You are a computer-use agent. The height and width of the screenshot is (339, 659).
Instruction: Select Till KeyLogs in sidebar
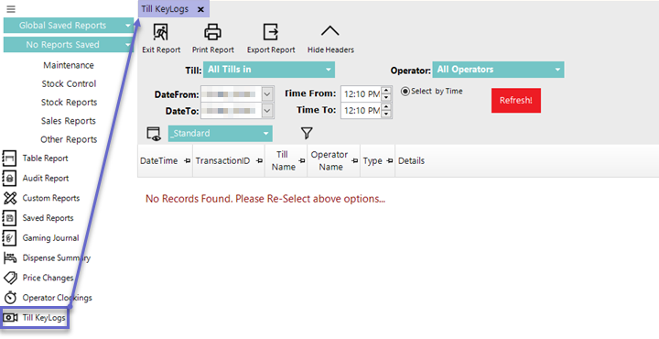click(35, 318)
